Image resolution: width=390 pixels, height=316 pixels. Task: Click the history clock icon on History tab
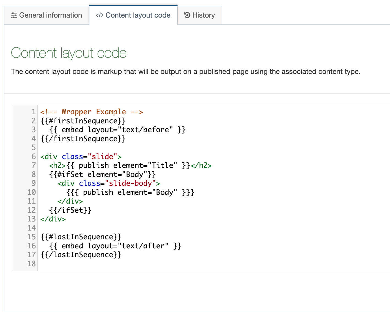(x=187, y=15)
